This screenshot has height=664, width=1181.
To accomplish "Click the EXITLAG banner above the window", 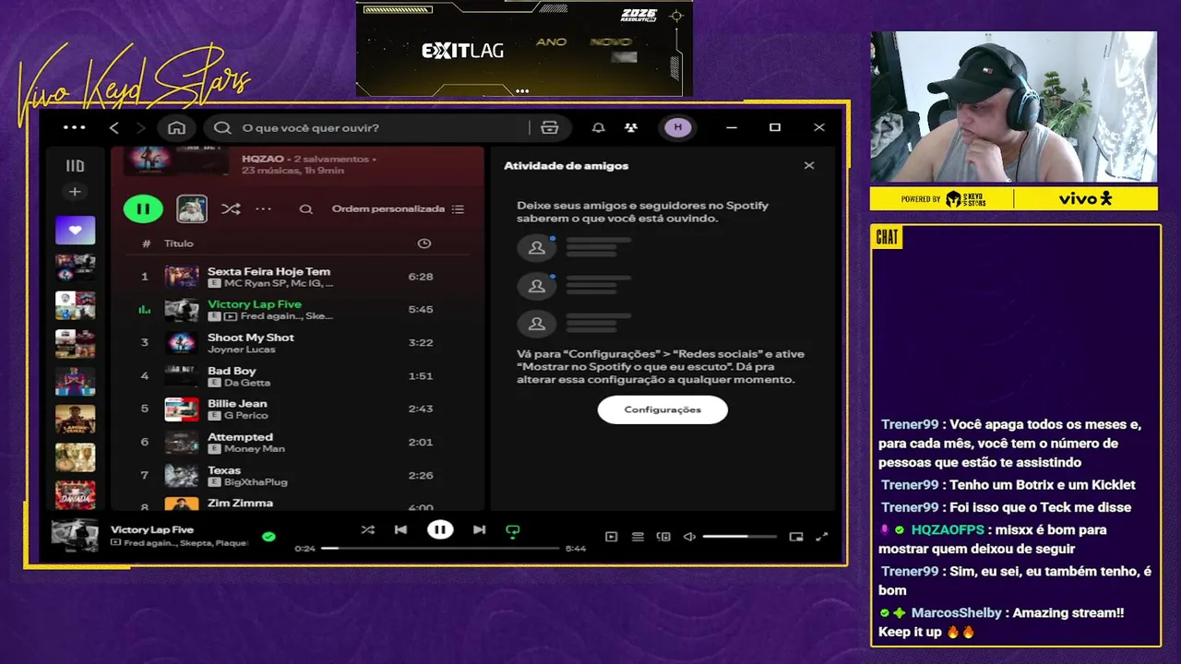I will coord(524,48).
